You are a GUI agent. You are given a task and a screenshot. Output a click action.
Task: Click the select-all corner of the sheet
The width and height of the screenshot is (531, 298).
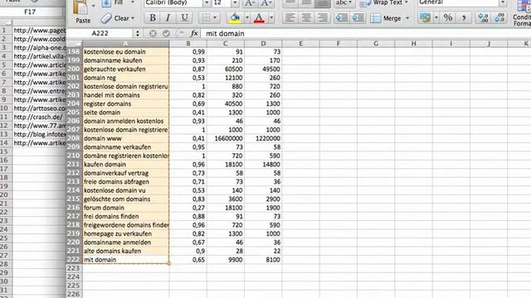(74, 44)
